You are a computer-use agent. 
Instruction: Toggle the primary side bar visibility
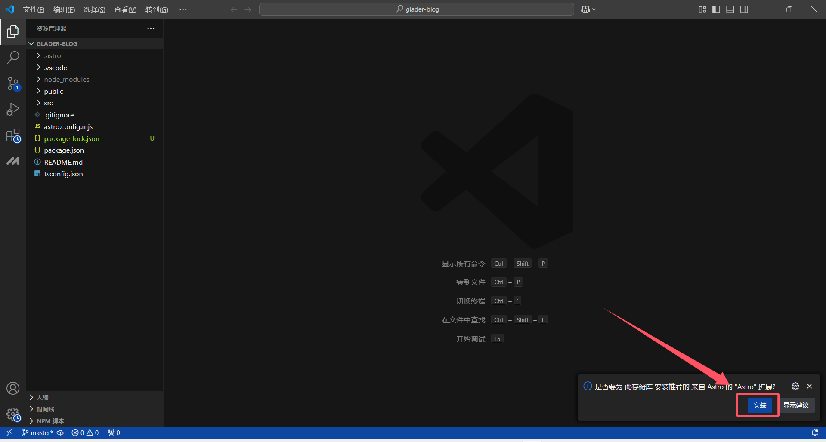coord(716,9)
